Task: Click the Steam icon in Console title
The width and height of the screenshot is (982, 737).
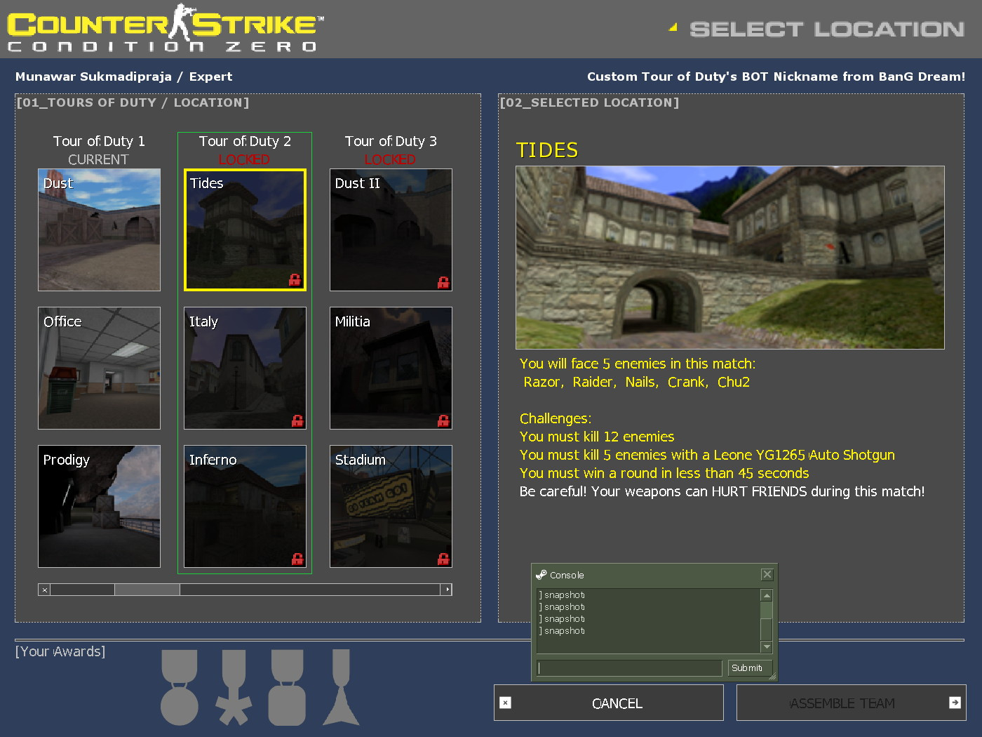Action: click(x=541, y=575)
